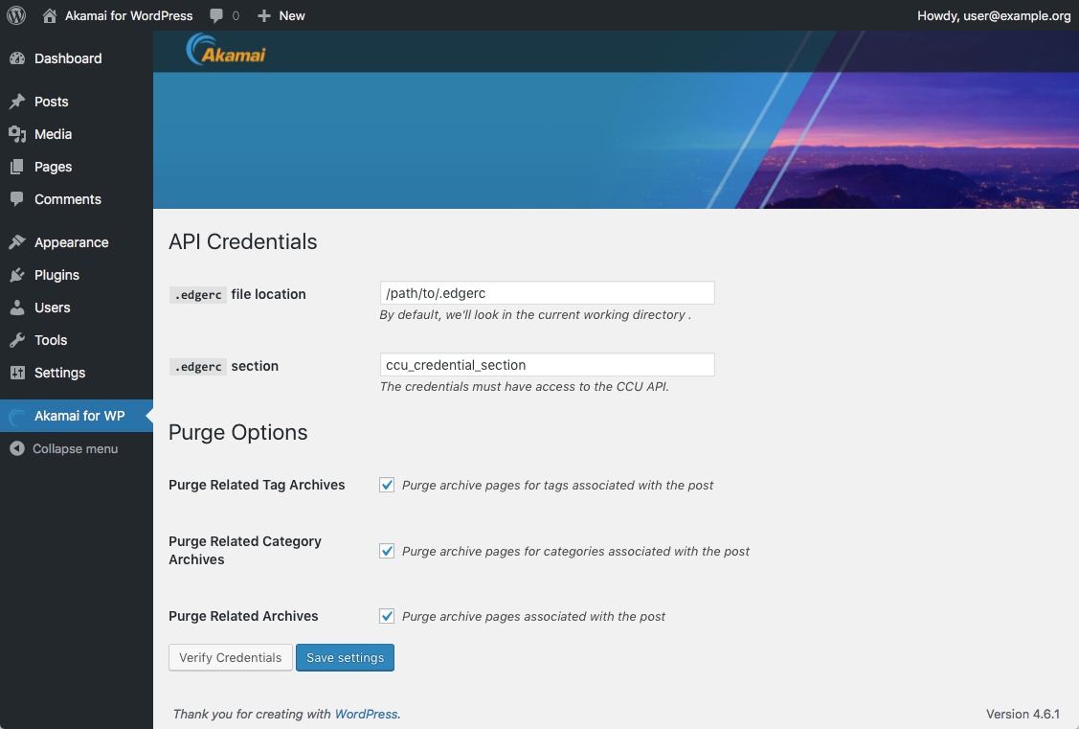Click New in the admin bar
This screenshot has width=1079, height=729.
click(292, 15)
